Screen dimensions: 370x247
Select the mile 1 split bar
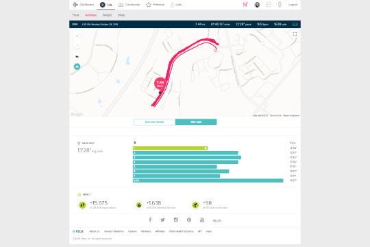[x=170, y=148]
